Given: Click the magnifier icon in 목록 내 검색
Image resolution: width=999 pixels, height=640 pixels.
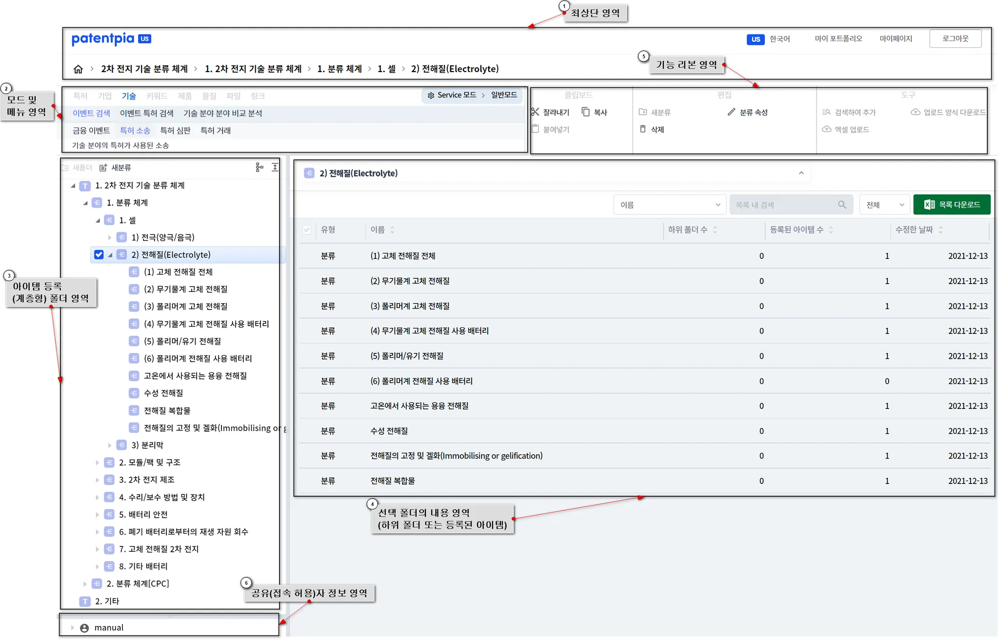Looking at the screenshot, I should pyautogui.click(x=842, y=205).
